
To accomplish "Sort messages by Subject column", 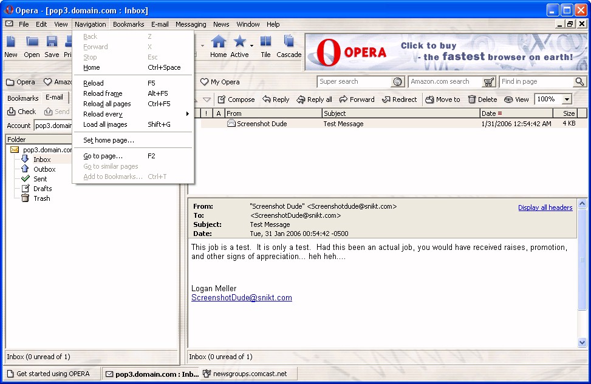I will coord(401,113).
